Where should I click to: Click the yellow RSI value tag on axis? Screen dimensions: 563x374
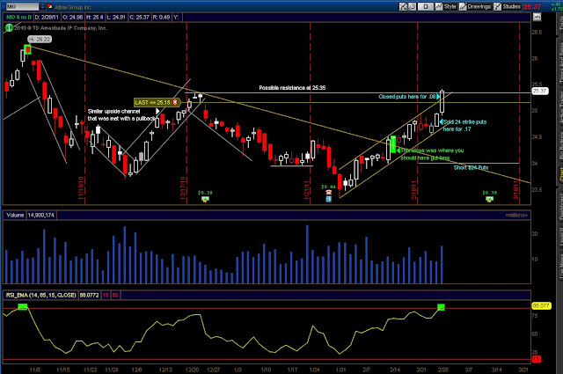click(x=541, y=305)
